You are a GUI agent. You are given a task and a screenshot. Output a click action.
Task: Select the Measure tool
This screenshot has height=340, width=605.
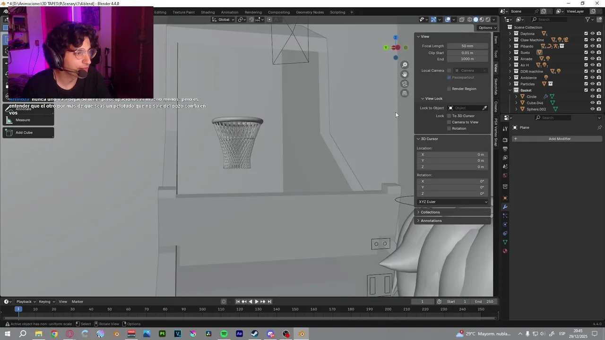pos(28,120)
